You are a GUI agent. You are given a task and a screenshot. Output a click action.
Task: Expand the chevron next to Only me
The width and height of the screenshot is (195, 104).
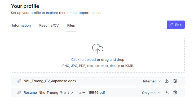click(x=159, y=93)
